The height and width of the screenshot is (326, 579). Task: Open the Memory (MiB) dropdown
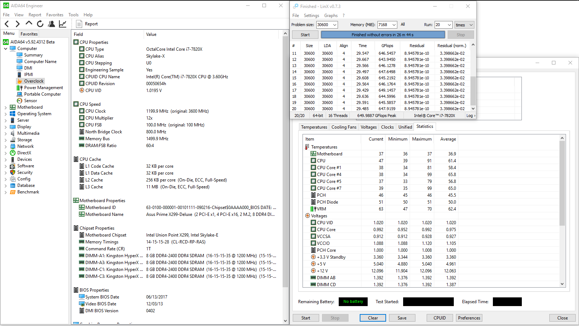[394, 25]
